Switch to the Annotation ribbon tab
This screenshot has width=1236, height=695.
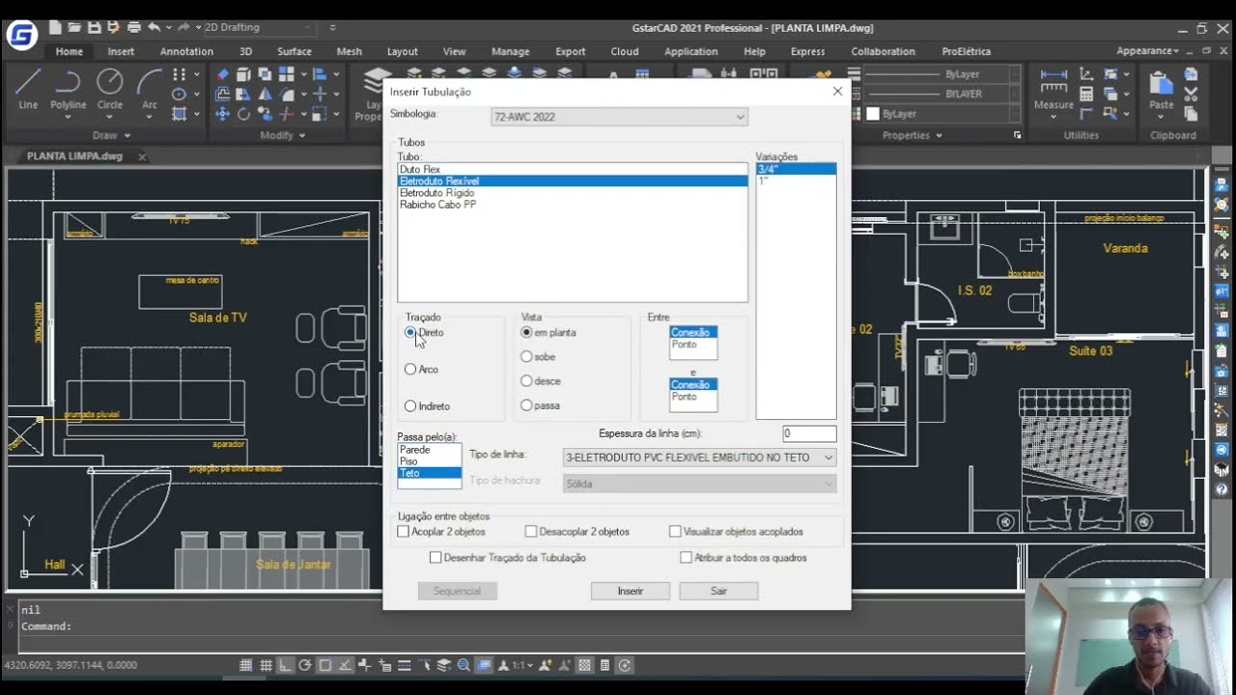[x=186, y=51]
